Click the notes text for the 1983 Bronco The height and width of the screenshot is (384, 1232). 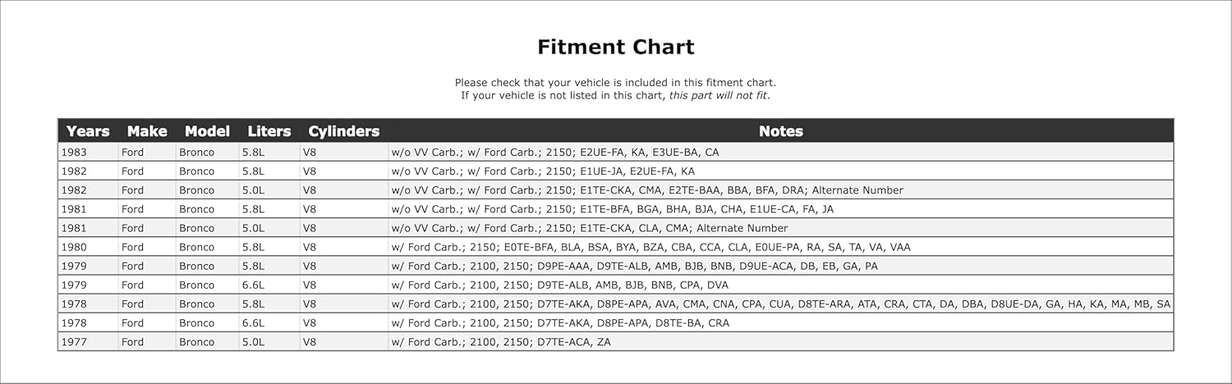coord(555,153)
